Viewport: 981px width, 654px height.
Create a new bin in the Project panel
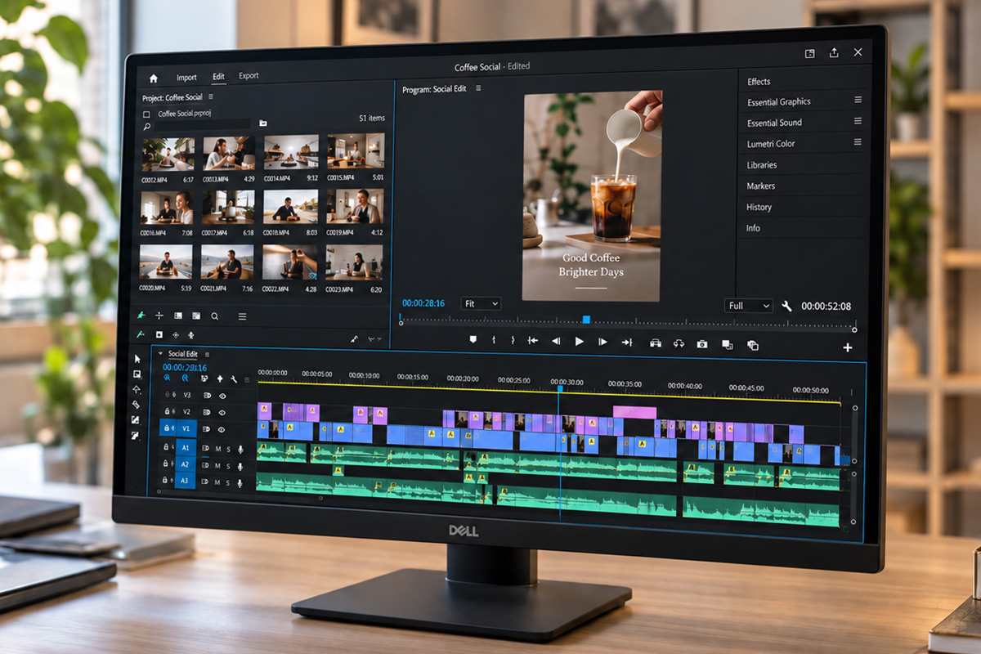click(263, 123)
